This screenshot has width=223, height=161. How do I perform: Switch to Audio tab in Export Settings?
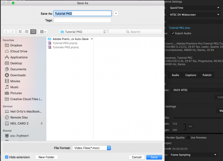[x=175, y=75]
